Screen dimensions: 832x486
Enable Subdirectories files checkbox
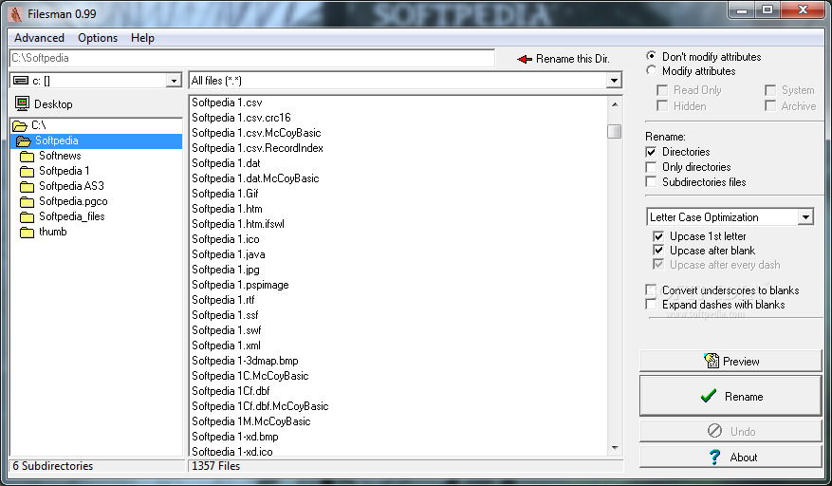(x=651, y=181)
